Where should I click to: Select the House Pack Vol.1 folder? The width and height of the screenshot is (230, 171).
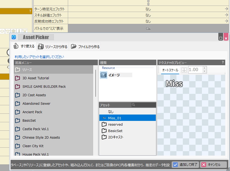coord(54,154)
